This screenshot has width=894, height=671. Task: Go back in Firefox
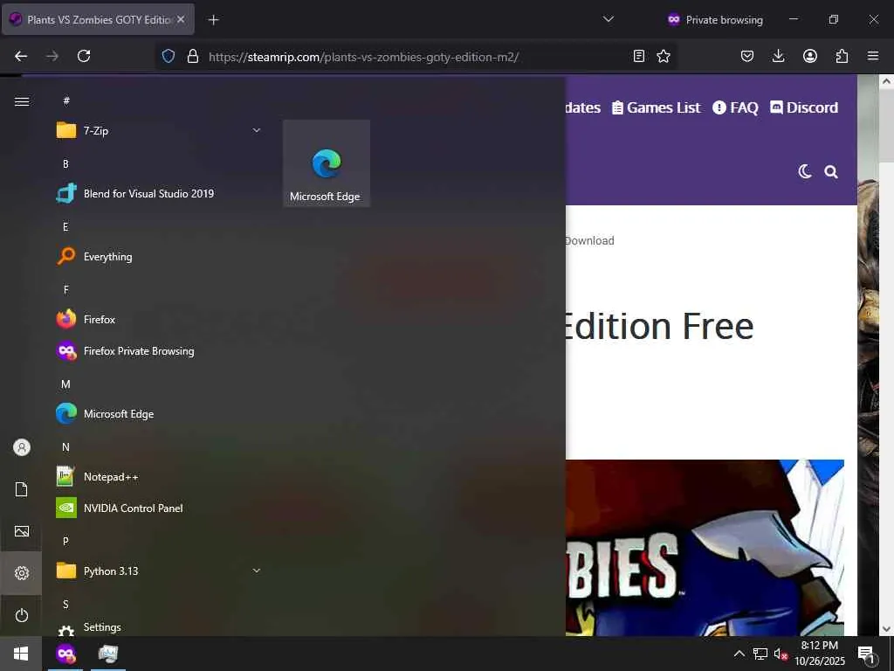click(x=21, y=56)
